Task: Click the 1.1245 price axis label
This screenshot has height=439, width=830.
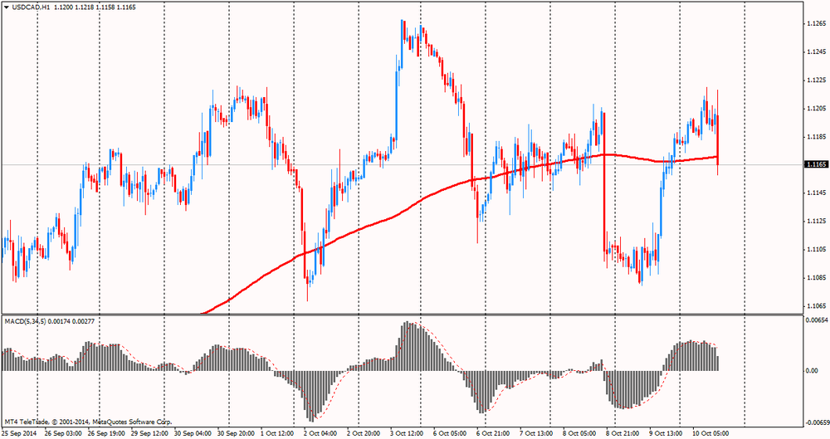Action: click(815, 51)
